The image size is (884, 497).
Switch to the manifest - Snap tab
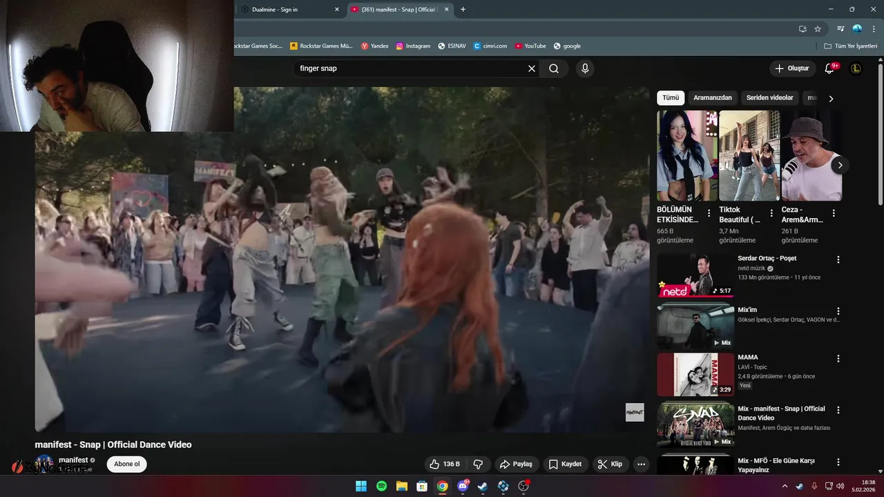pos(399,10)
